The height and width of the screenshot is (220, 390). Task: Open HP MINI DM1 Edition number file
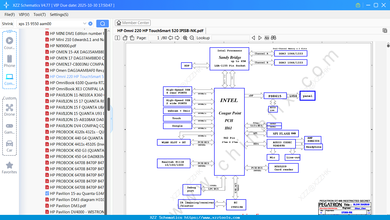point(75,34)
